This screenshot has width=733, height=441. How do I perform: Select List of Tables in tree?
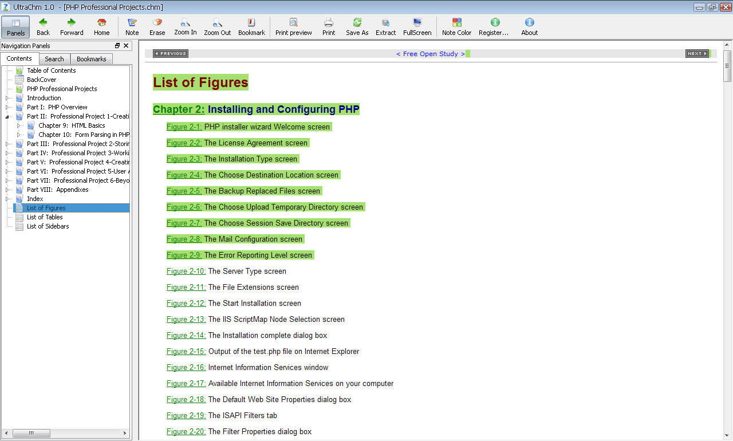click(45, 217)
